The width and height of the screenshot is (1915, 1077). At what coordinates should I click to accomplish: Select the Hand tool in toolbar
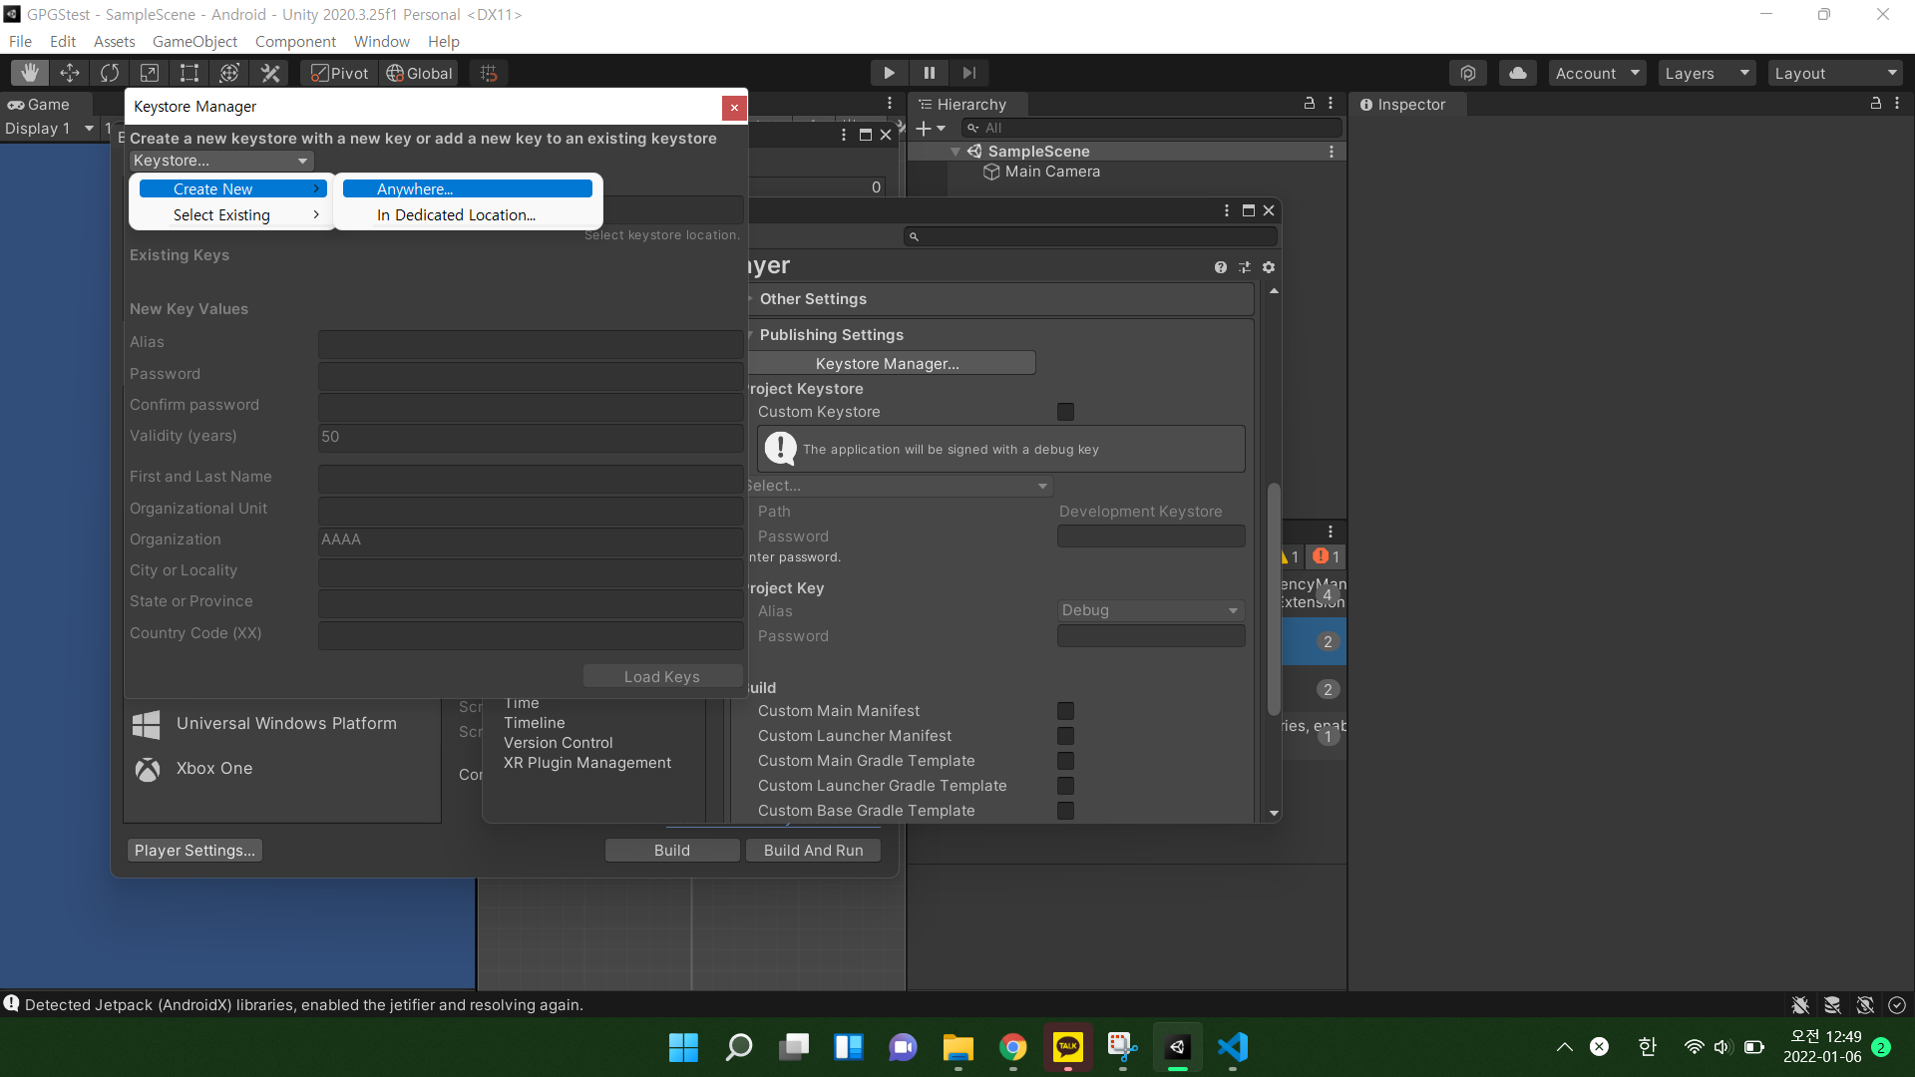tap(30, 73)
